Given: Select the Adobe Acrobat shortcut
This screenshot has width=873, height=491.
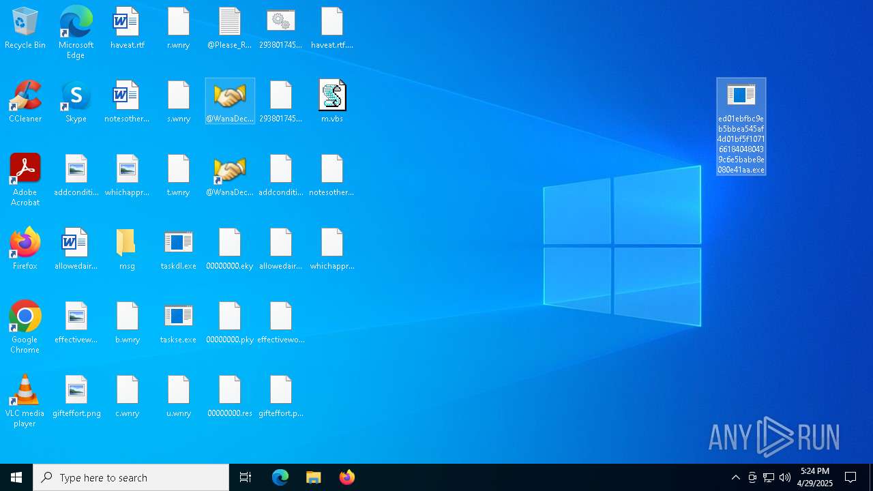Looking at the screenshot, I should click(x=25, y=180).
